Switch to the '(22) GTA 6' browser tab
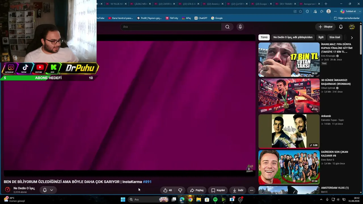This screenshot has width=363, height=204. click(x=189, y=4)
